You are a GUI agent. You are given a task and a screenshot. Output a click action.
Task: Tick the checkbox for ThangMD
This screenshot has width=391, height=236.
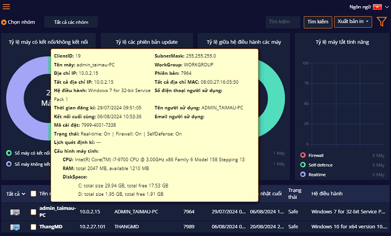tap(34, 227)
